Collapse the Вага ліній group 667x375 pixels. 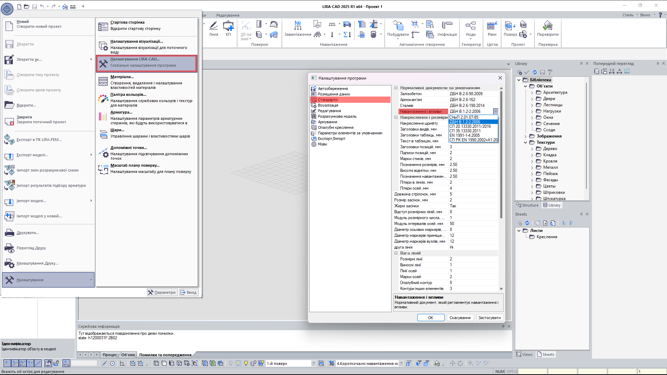click(x=396, y=253)
